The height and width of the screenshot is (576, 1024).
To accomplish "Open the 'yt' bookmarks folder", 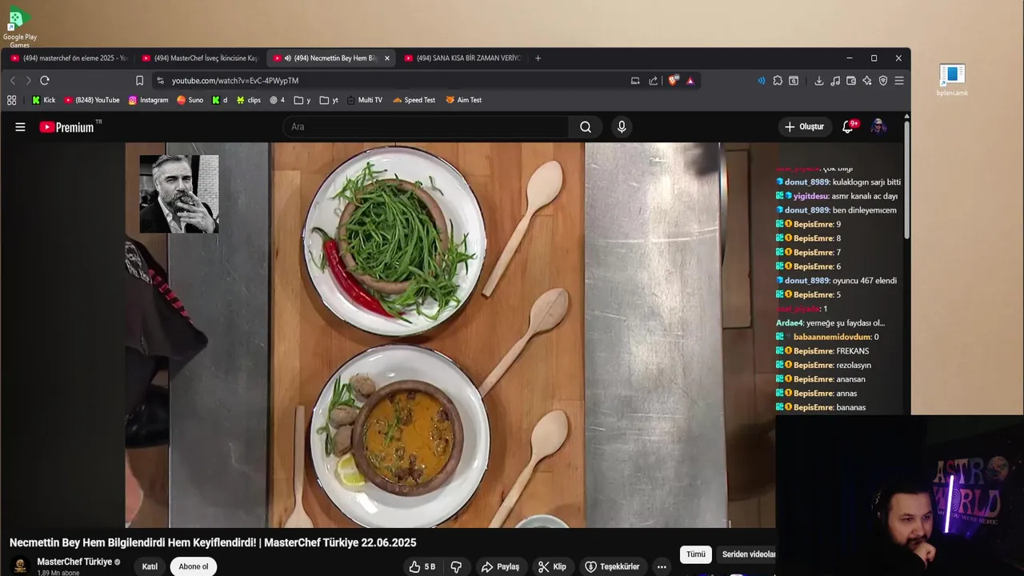I will (329, 100).
